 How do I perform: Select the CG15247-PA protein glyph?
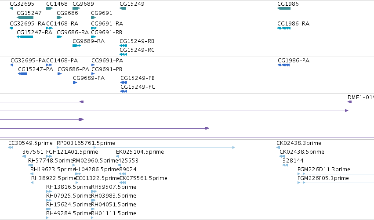click(22, 74)
